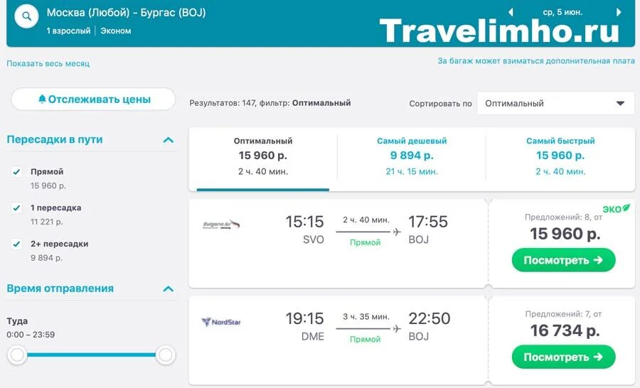Toggle the 2+ пересадки checkbox
Image resolution: width=640 pixels, height=388 pixels.
tap(16, 244)
